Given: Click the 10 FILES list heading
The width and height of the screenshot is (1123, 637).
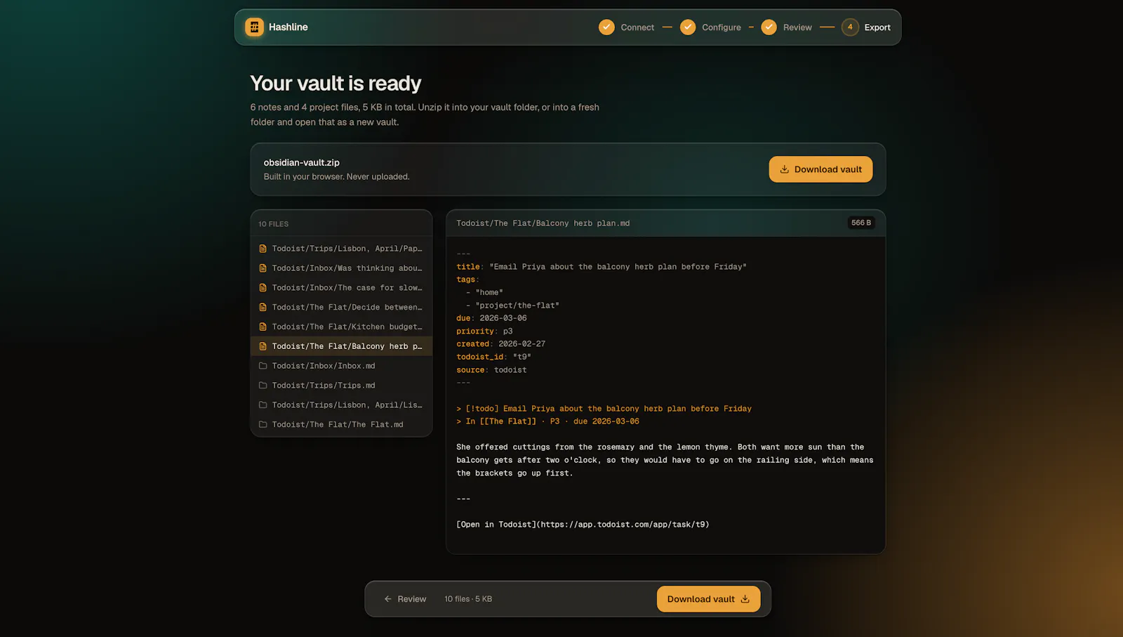Looking at the screenshot, I should coord(273,224).
